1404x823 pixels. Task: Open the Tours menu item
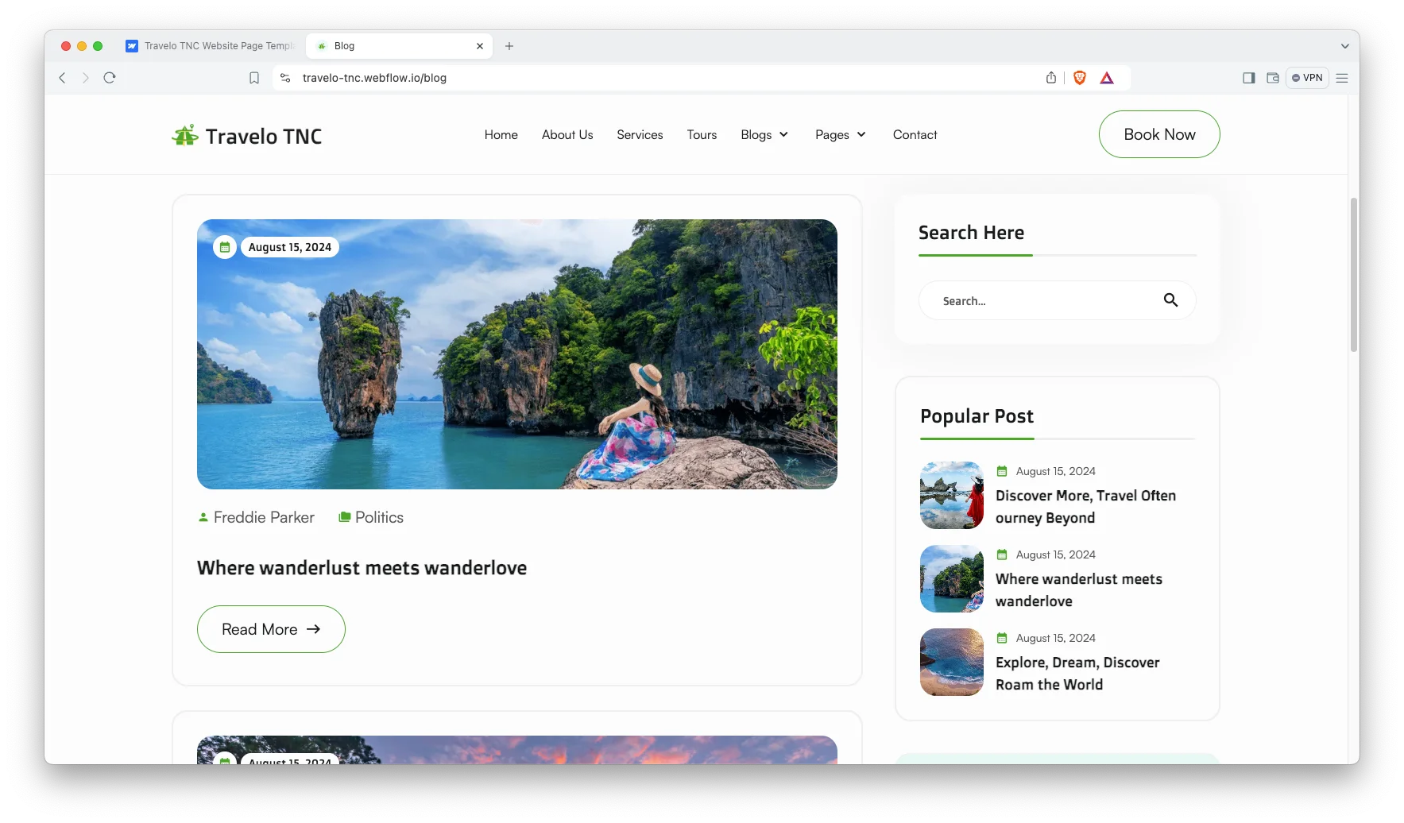pyautogui.click(x=702, y=135)
